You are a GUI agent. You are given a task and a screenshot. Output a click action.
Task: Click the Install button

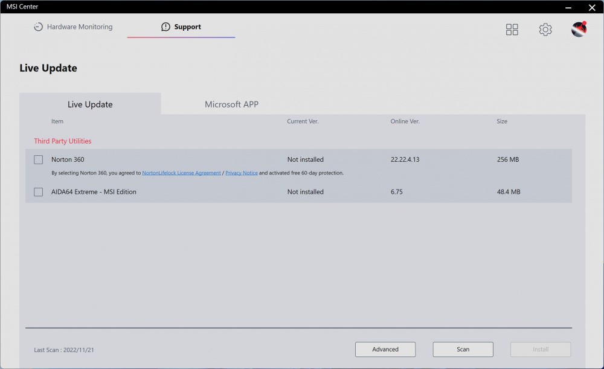(x=541, y=349)
